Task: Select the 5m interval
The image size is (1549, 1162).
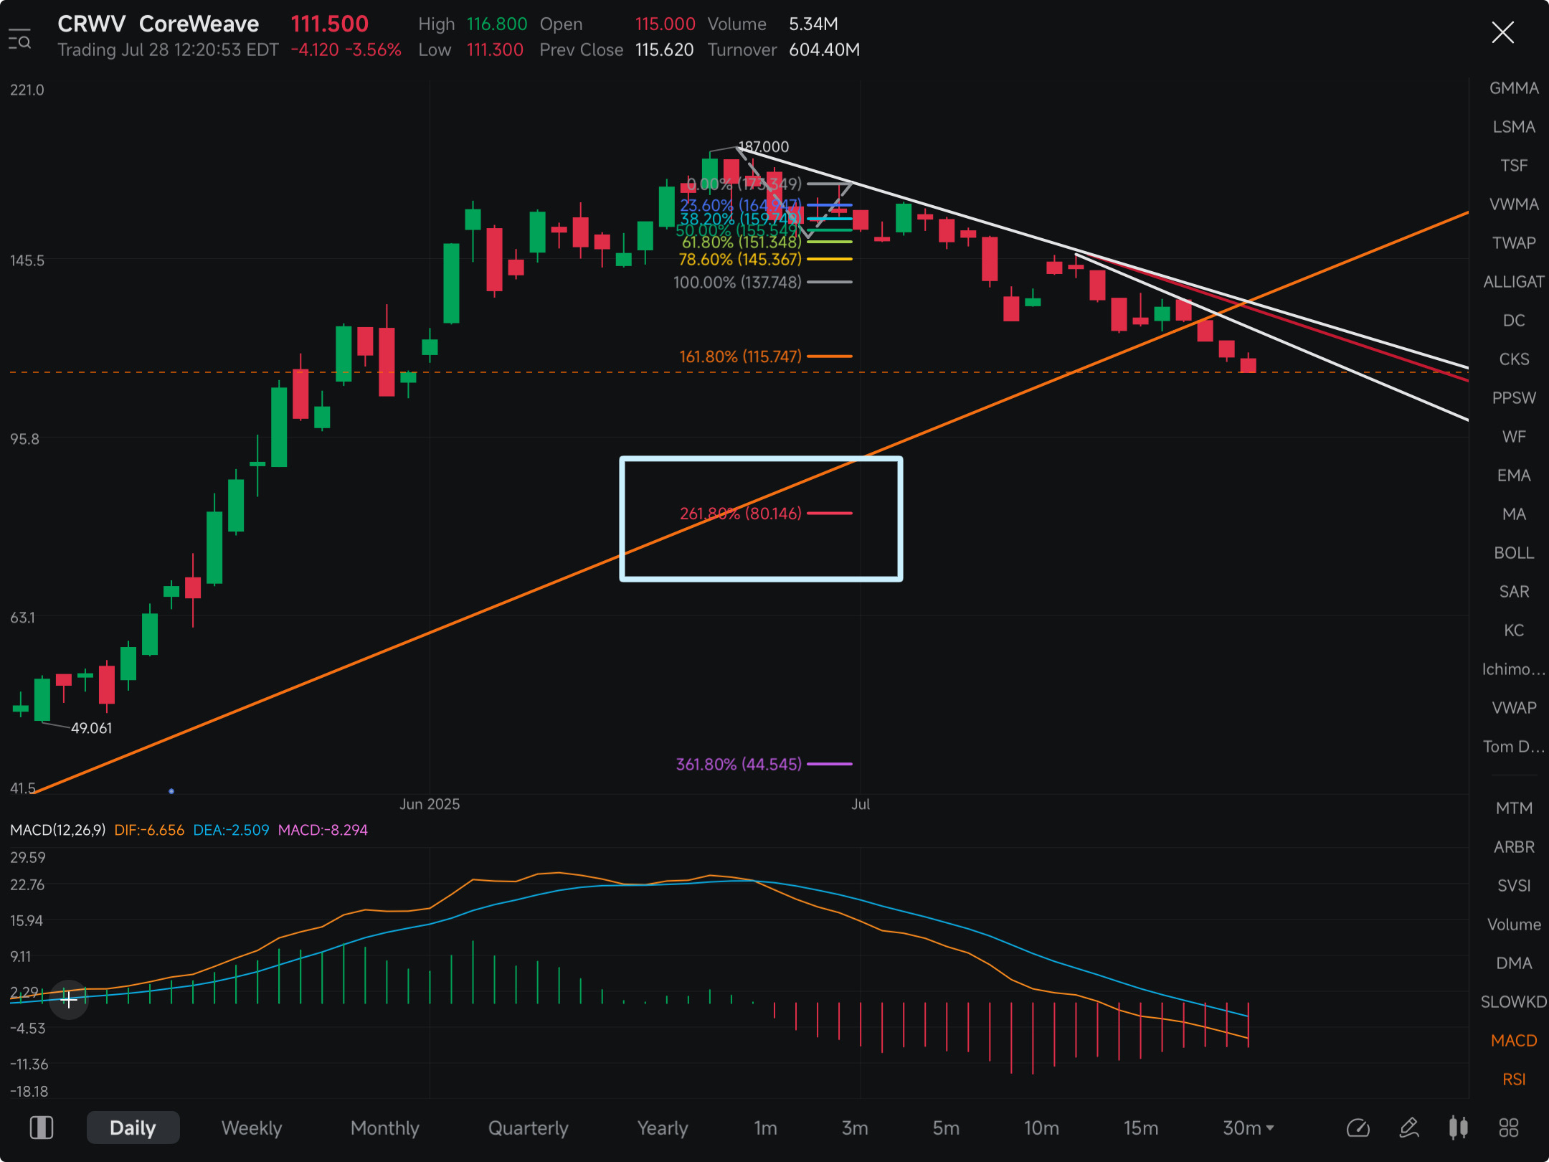Action: click(x=946, y=1128)
